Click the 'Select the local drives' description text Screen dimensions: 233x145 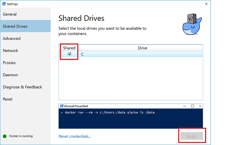point(103,31)
